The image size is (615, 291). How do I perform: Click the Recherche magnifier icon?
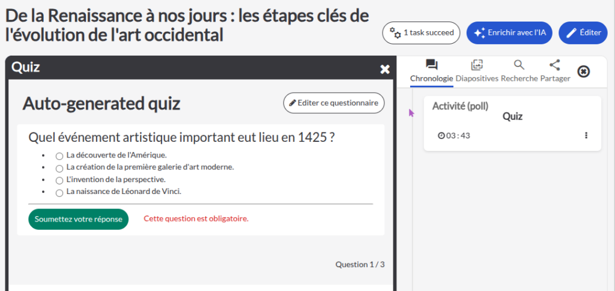[x=520, y=65]
